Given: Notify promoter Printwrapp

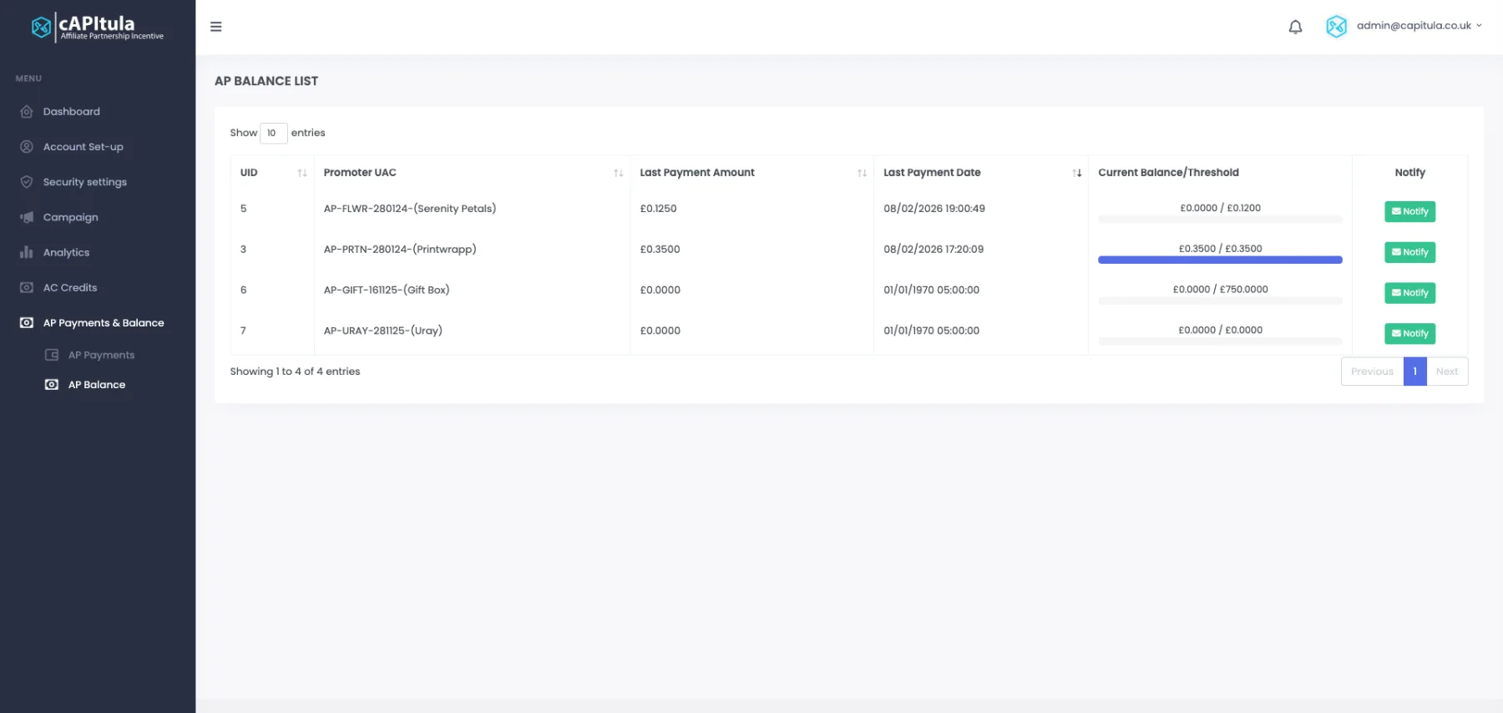Looking at the screenshot, I should pyautogui.click(x=1409, y=252).
